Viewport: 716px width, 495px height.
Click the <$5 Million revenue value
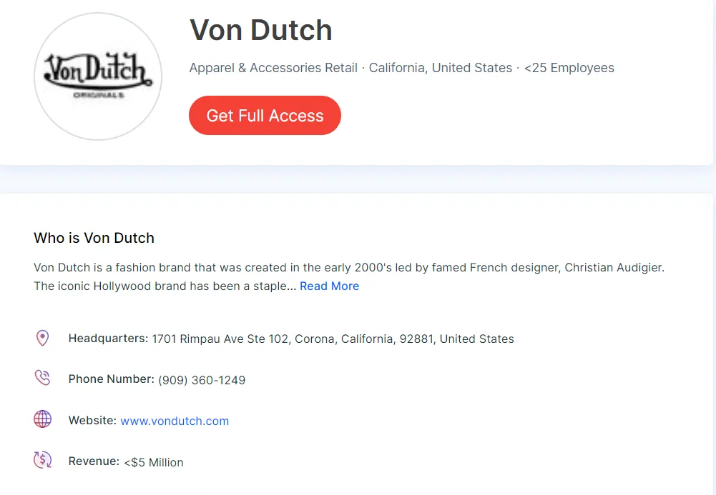coord(155,462)
